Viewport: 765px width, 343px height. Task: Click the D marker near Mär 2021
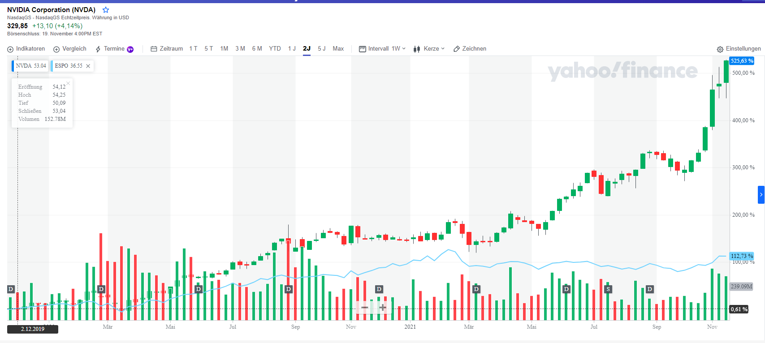pyautogui.click(x=476, y=289)
